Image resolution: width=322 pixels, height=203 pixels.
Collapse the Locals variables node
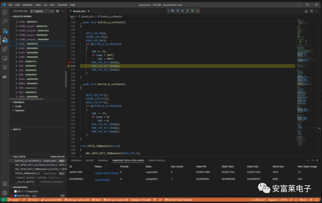(13, 107)
